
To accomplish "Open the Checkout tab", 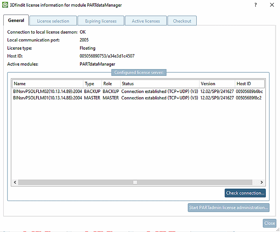I will coord(182,21).
